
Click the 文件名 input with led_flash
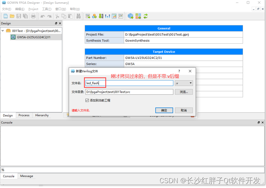click(x=129, y=83)
